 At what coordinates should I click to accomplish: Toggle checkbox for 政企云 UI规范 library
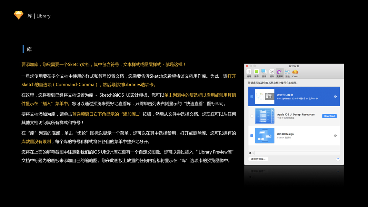(x=251, y=97)
